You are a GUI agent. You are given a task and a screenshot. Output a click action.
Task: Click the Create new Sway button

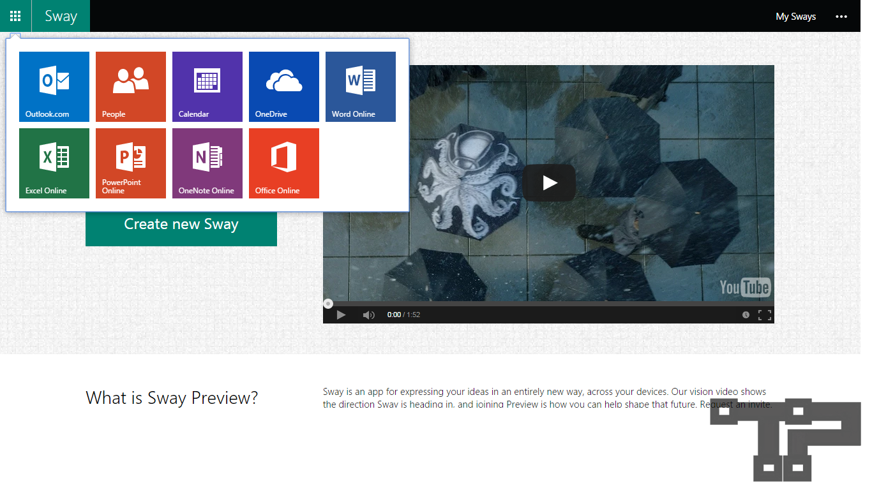coord(181,225)
